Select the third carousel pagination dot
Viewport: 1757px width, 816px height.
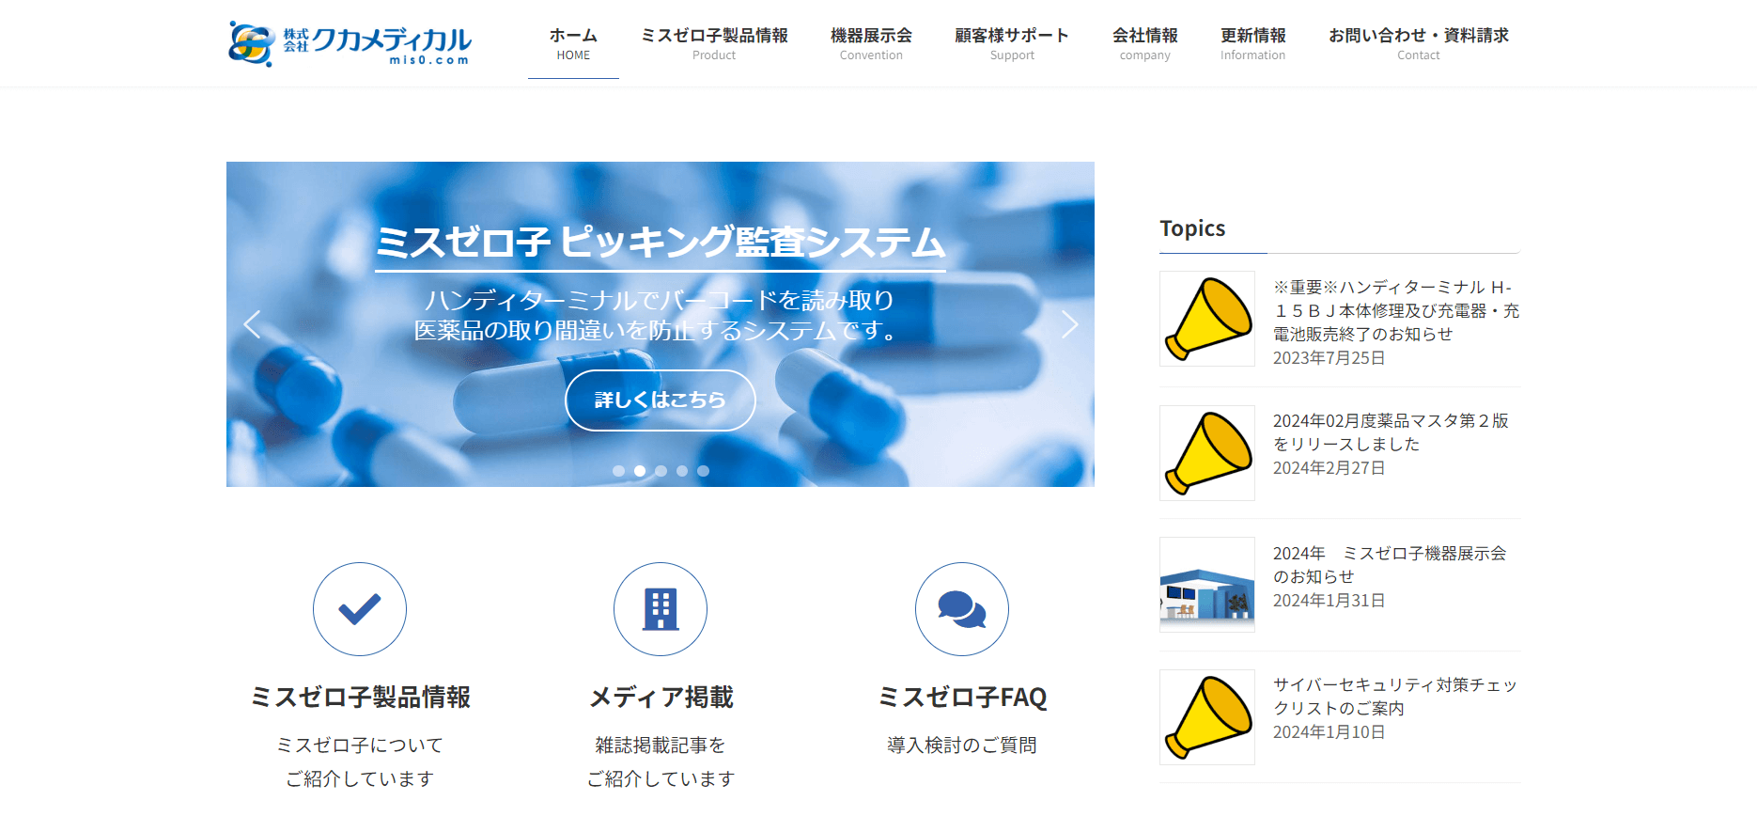point(661,471)
